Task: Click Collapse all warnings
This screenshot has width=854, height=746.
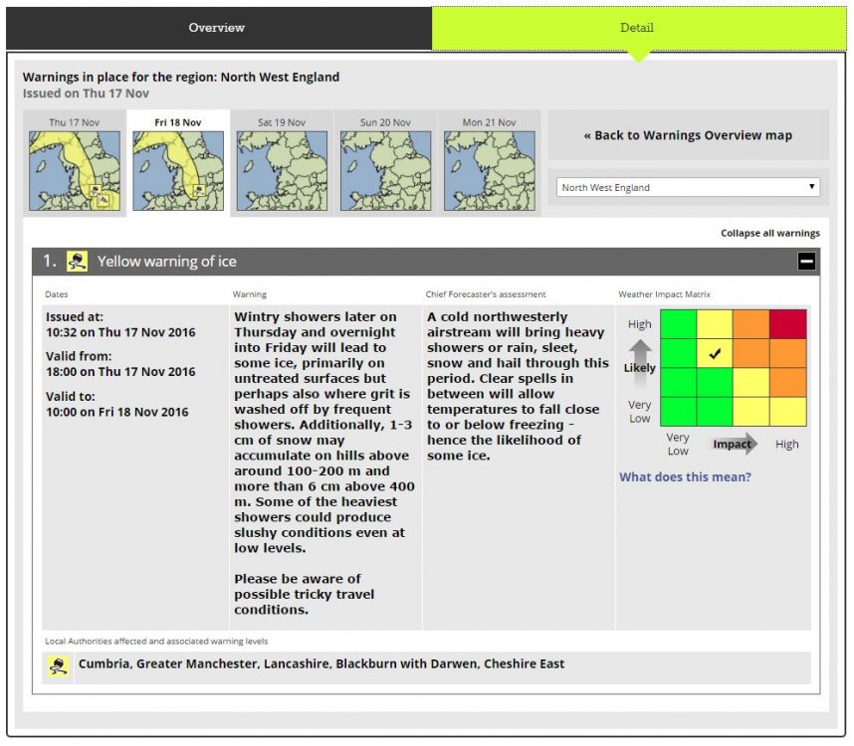Action: pos(769,233)
